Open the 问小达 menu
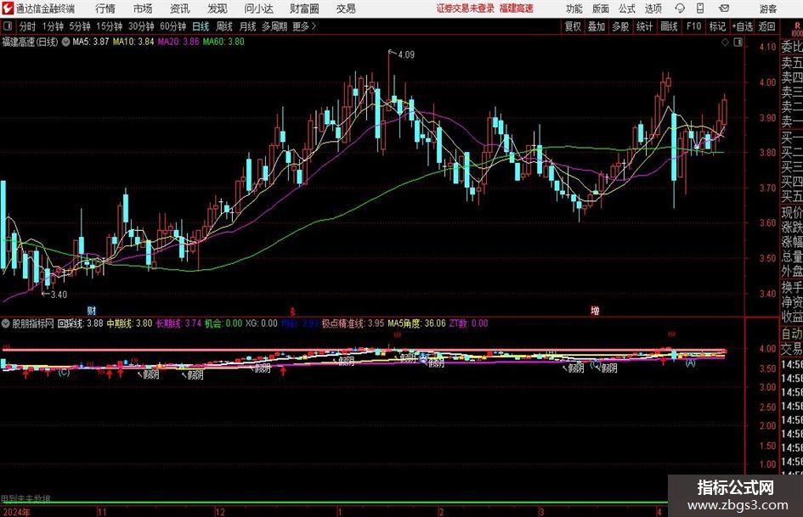The width and height of the screenshot is (803, 517). coord(258,8)
